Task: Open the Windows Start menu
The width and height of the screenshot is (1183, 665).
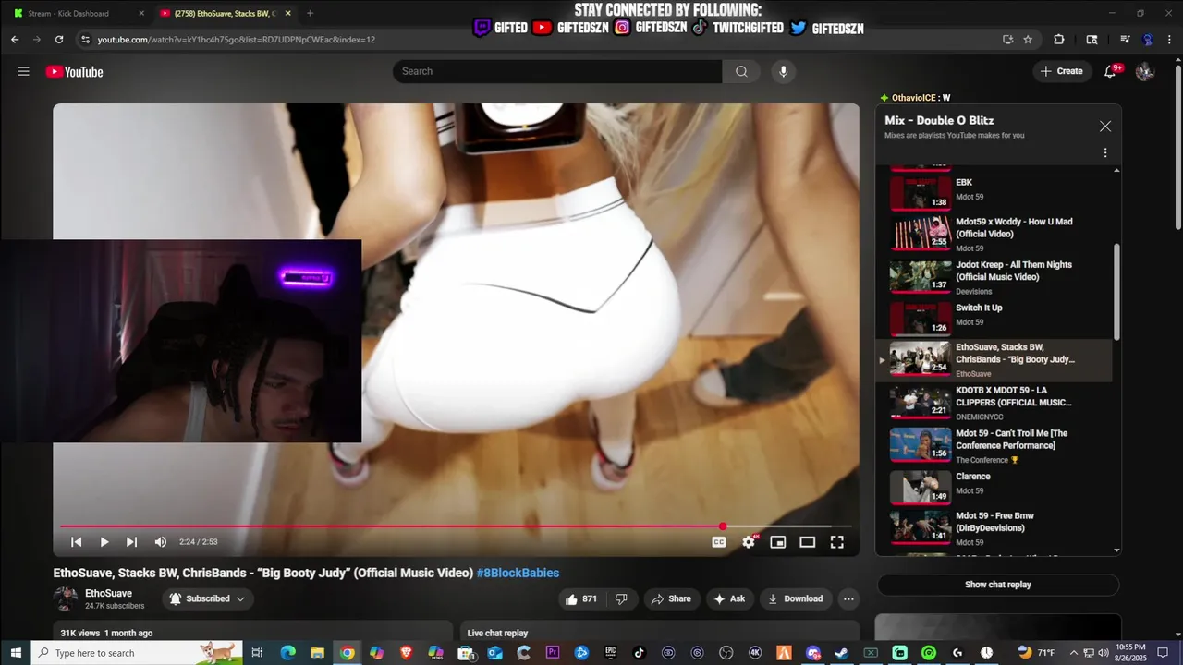Action: [15, 653]
